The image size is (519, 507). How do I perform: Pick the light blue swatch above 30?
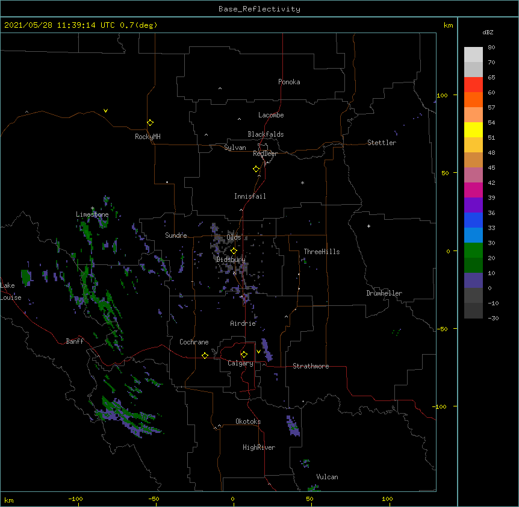(x=473, y=235)
